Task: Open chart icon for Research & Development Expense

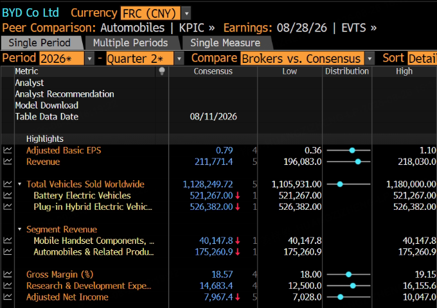Action: click(8, 286)
